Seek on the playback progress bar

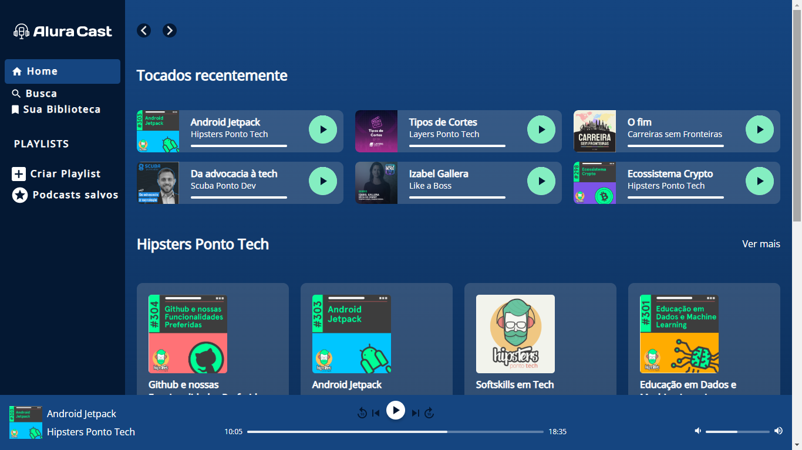coord(395,432)
